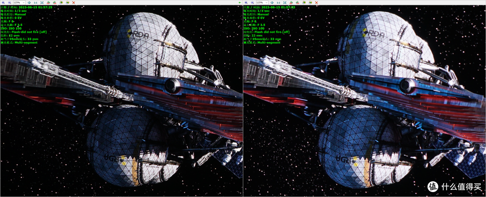486x197 pixels.
Task: Copy the left pane image to folder
Action: coord(61,3)
